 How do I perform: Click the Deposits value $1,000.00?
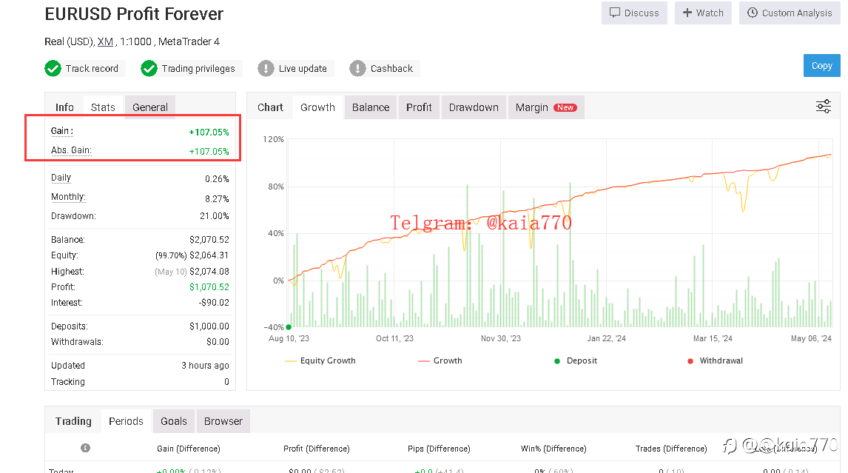[x=209, y=326]
